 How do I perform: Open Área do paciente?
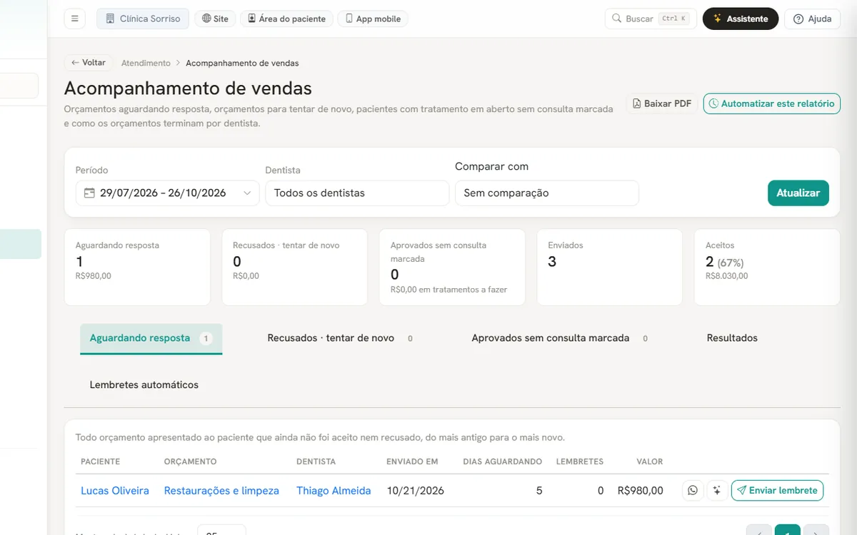click(286, 19)
